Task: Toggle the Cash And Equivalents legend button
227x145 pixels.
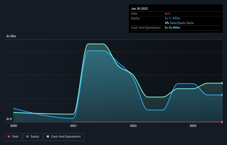Action: [64, 137]
